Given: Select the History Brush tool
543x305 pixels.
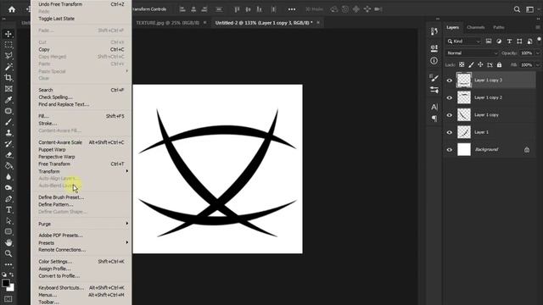Looking at the screenshot, I should tap(8, 144).
